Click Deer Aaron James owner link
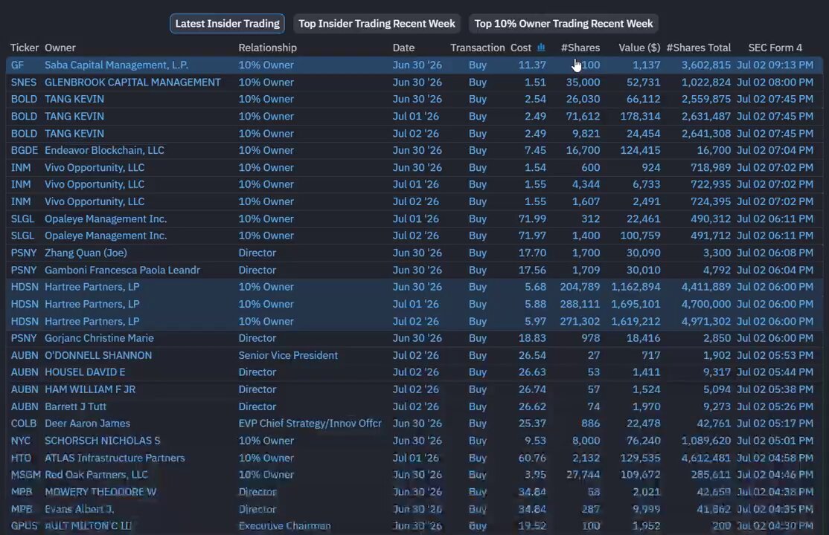The width and height of the screenshot is (829, 535). click(x=87, y=424)
